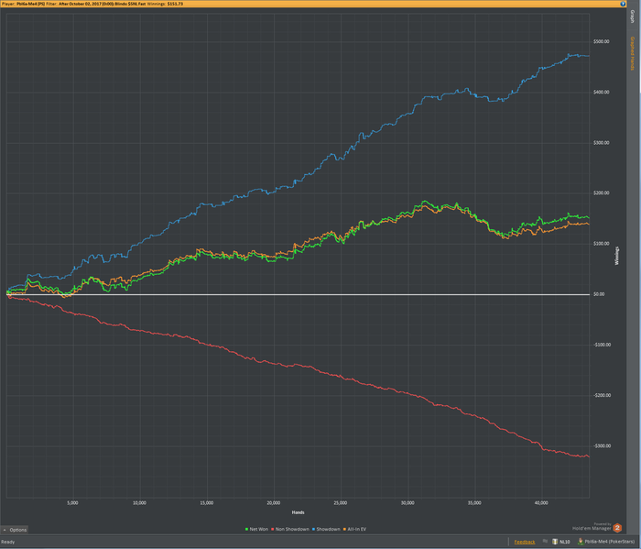Click the 15,000 hands axis label
The image size is (641, 549).
[206, 503]
